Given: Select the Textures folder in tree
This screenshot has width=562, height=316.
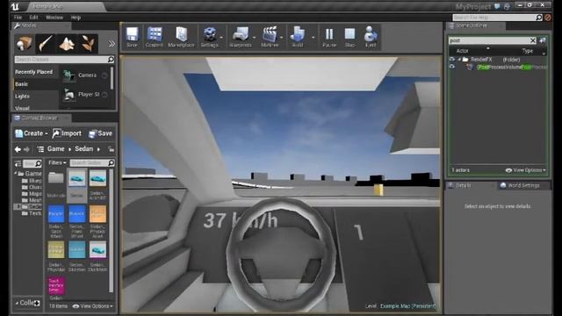Looking at the screenshot, I should [32, 213].
